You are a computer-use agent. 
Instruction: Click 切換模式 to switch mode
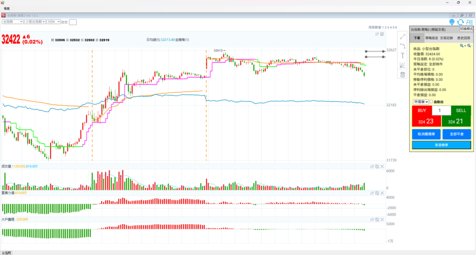pos(466,29)
